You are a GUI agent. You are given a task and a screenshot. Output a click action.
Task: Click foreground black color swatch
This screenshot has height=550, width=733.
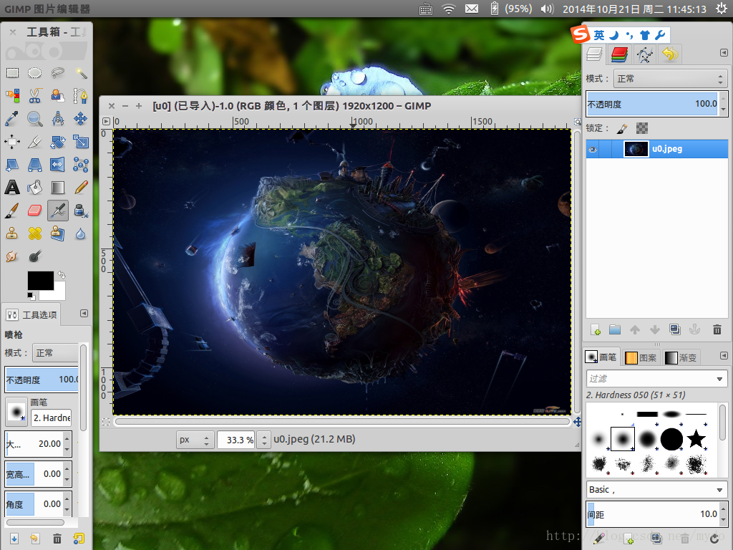coord(40,281)
